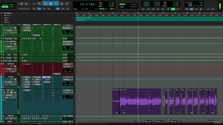Select the Grabber tool
223x125 pixels.
(56, 4)
